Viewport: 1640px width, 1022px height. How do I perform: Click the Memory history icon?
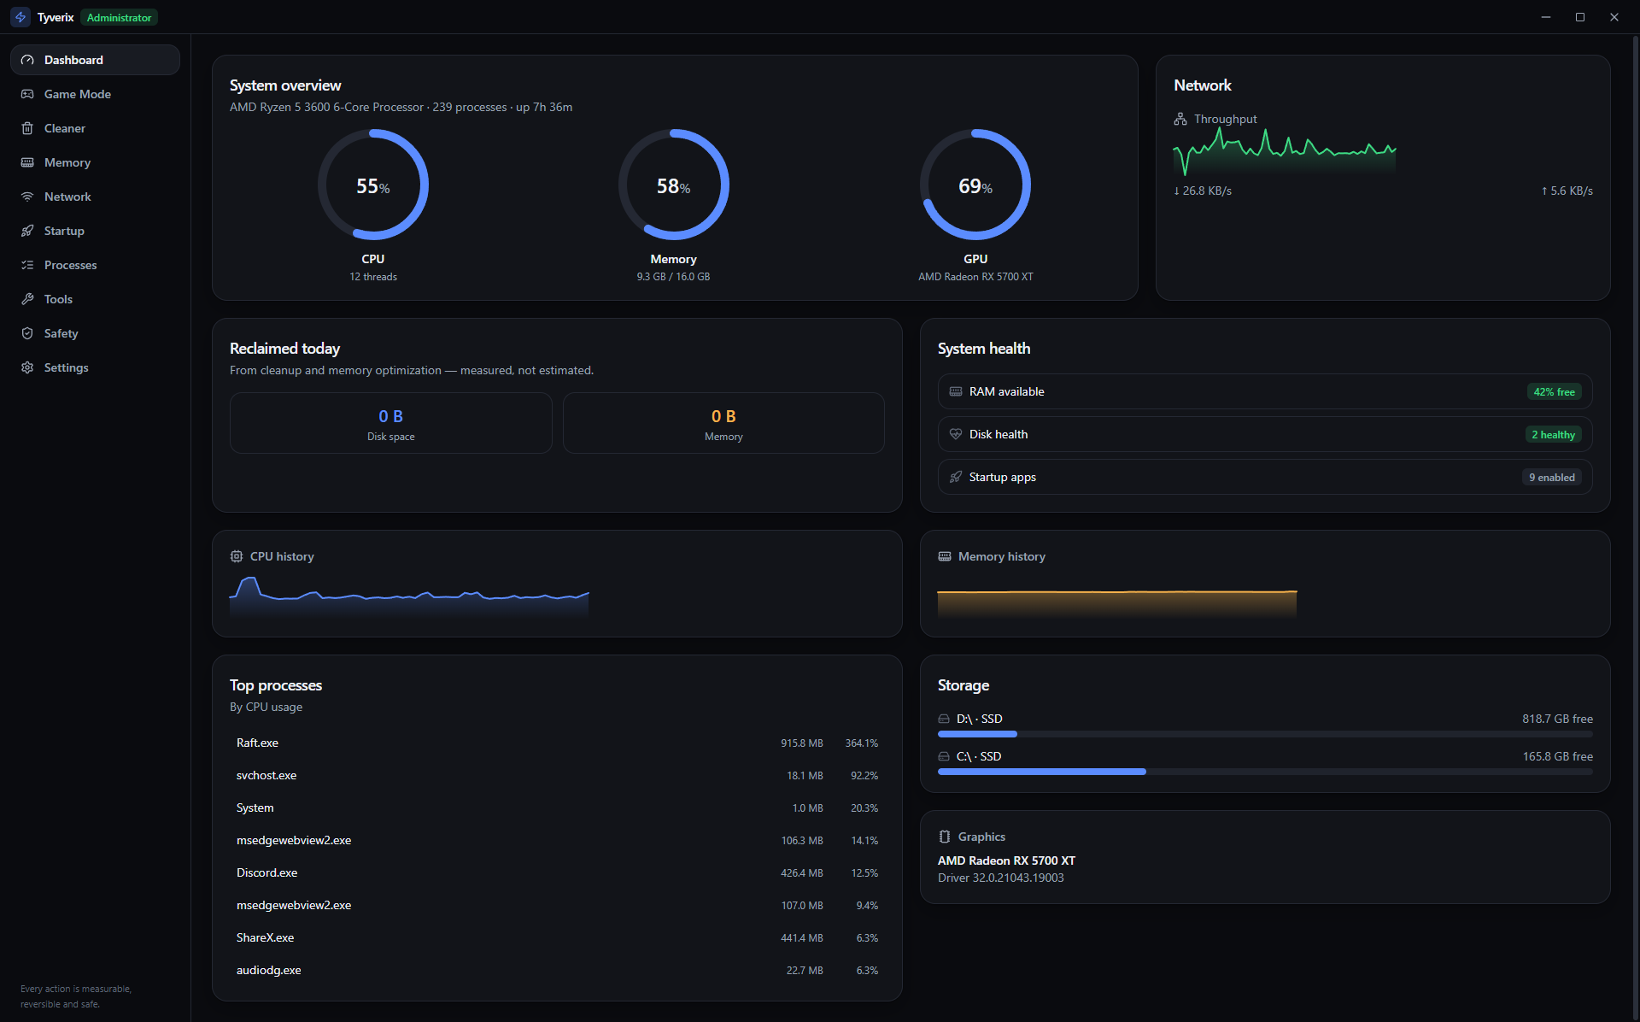click(x=945, y=556)
